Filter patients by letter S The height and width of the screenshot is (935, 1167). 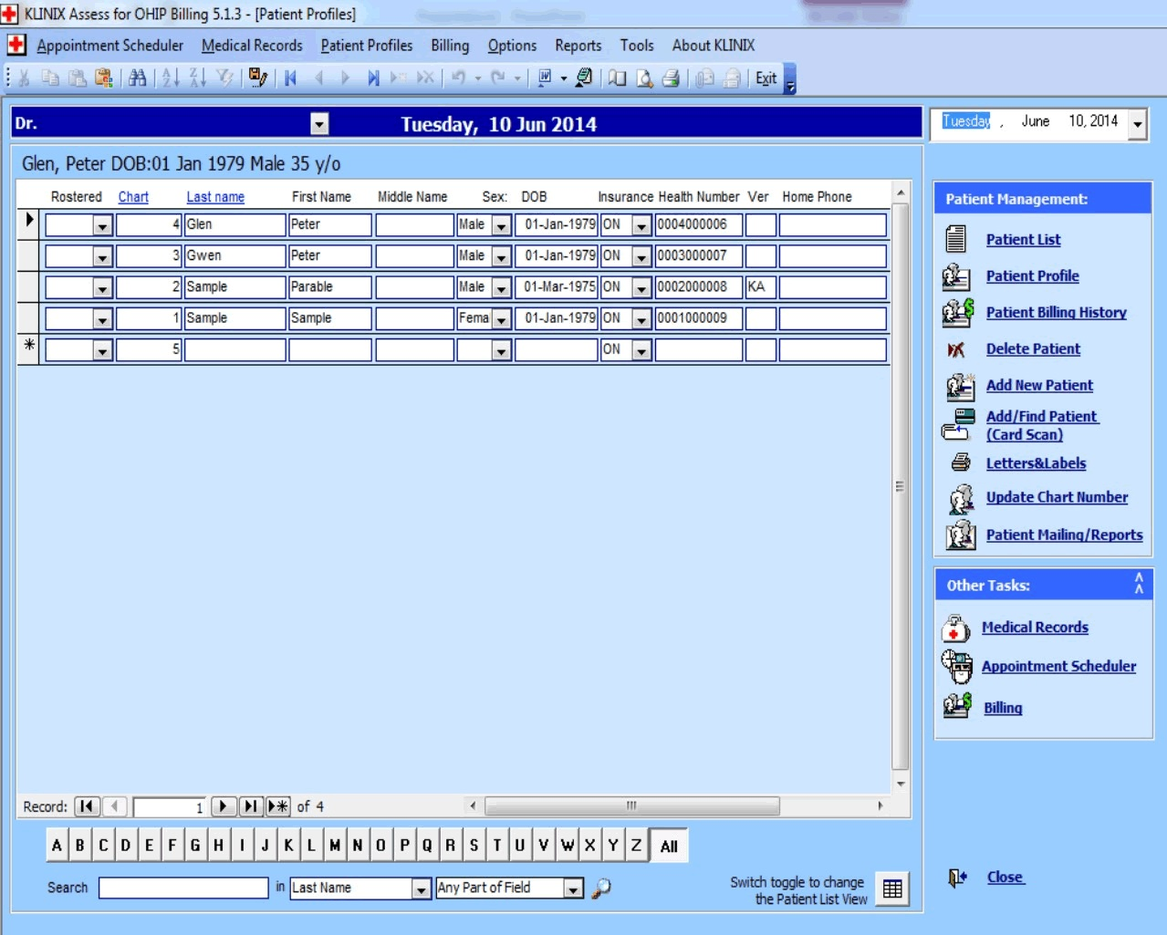[474, 846]
